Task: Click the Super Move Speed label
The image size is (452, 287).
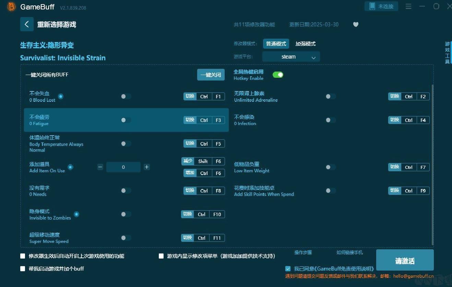Action: (x=49, y=241)
